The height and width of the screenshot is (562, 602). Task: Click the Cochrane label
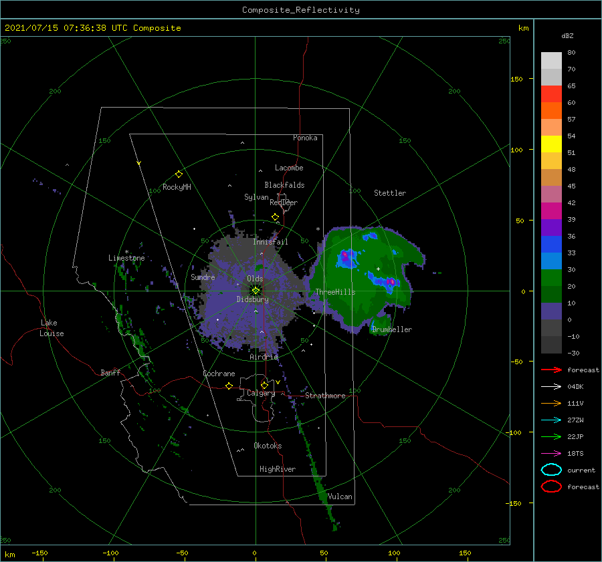click(219, 374)
